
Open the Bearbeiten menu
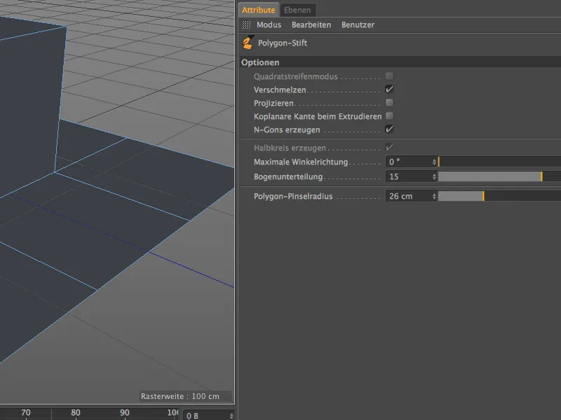[x=311, y=24]
